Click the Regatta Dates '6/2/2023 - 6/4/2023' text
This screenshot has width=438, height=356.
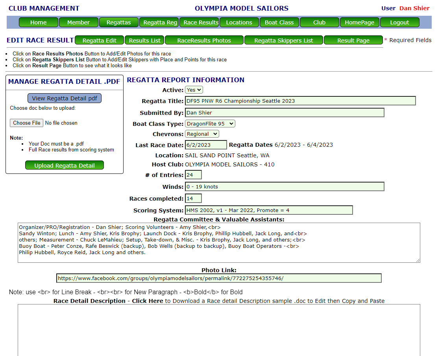(304, 145)
